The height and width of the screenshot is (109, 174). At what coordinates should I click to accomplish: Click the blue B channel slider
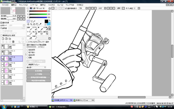(38, 17)
